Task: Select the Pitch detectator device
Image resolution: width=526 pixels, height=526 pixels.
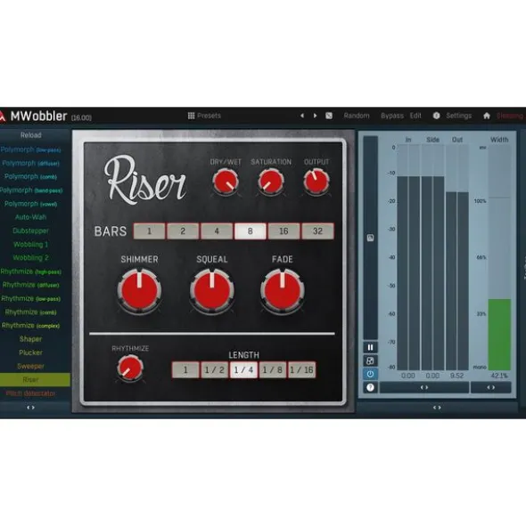Action: tap(31, 393)
